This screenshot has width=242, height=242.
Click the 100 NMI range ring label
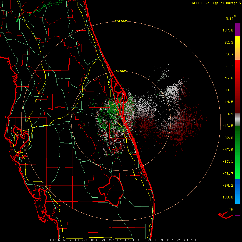pyautogui.click(x=121, y=21)
